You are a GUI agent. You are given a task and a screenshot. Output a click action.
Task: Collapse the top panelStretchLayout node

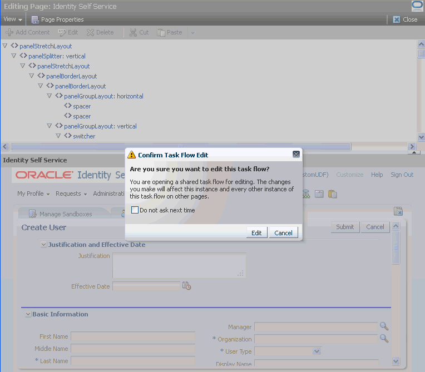pyautogui.click(x=5, y=46)
